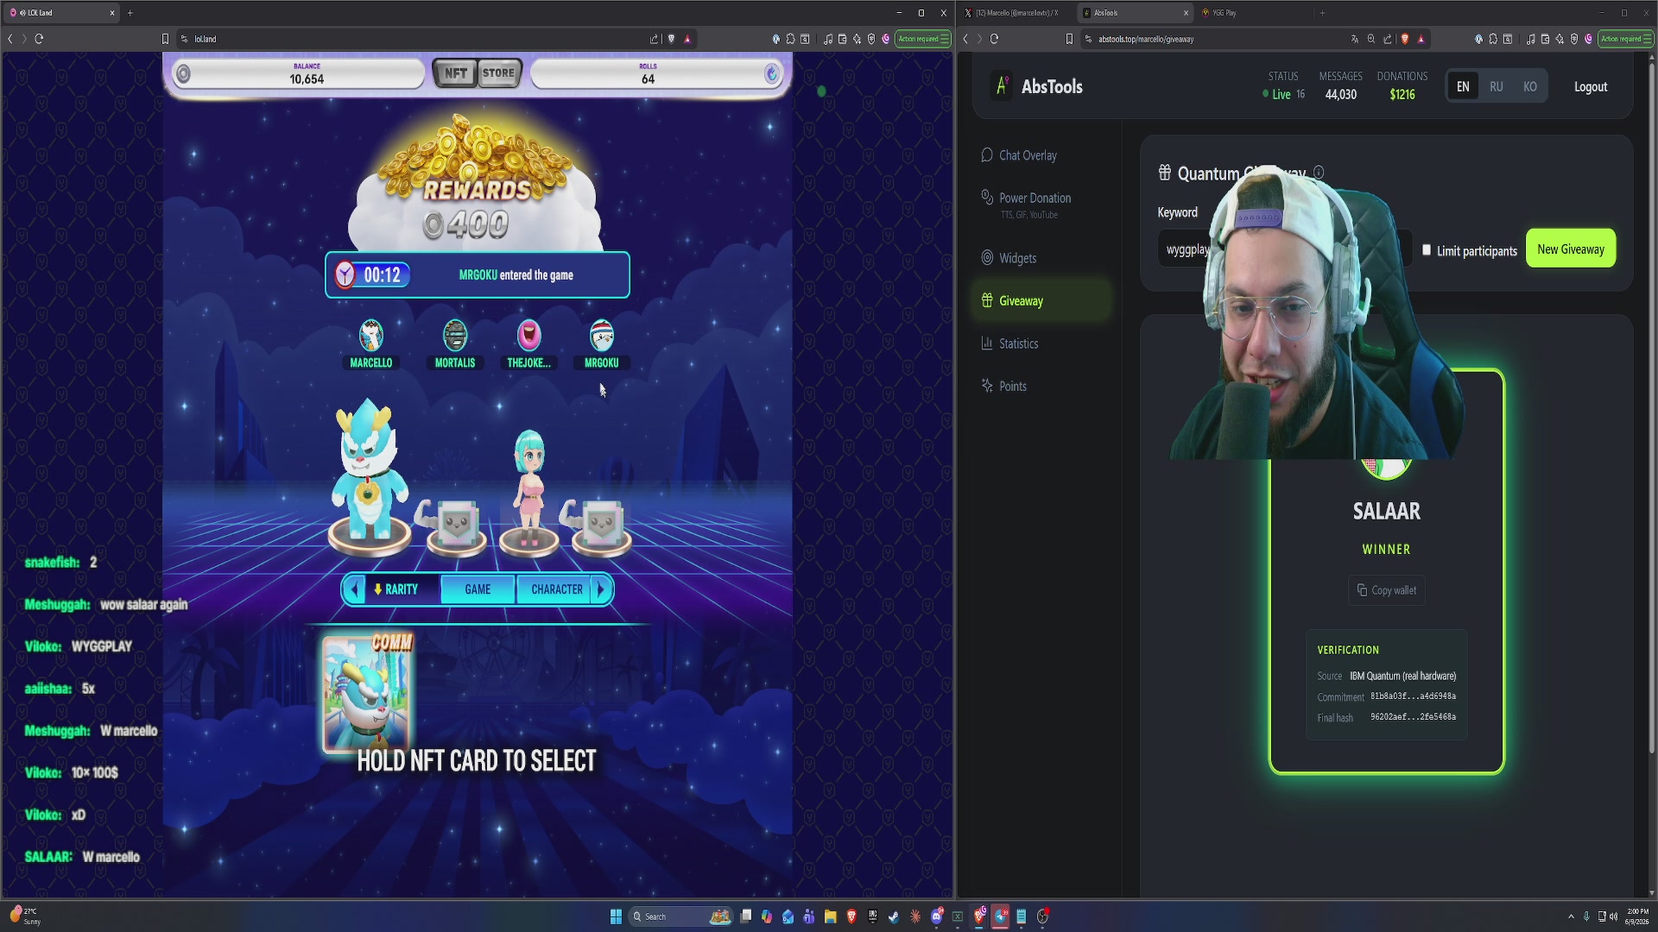Open the NFT tab in LOL Land
This screenshot has height=932, width=1658.
click(455, 73)
